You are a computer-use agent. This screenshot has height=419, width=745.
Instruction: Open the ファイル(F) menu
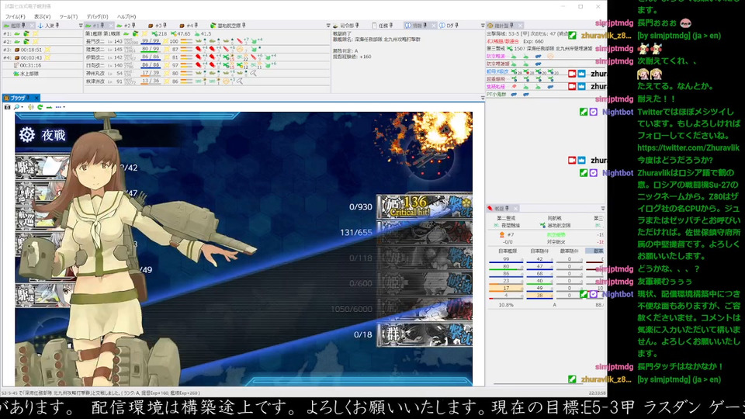[x=16, y=16]
